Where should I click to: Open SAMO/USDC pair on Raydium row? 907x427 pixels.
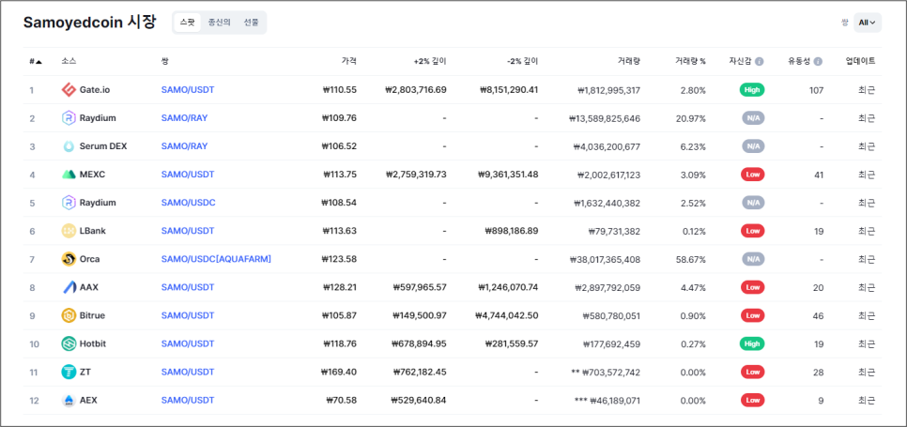pyautogui.click(x=188, y=203)
